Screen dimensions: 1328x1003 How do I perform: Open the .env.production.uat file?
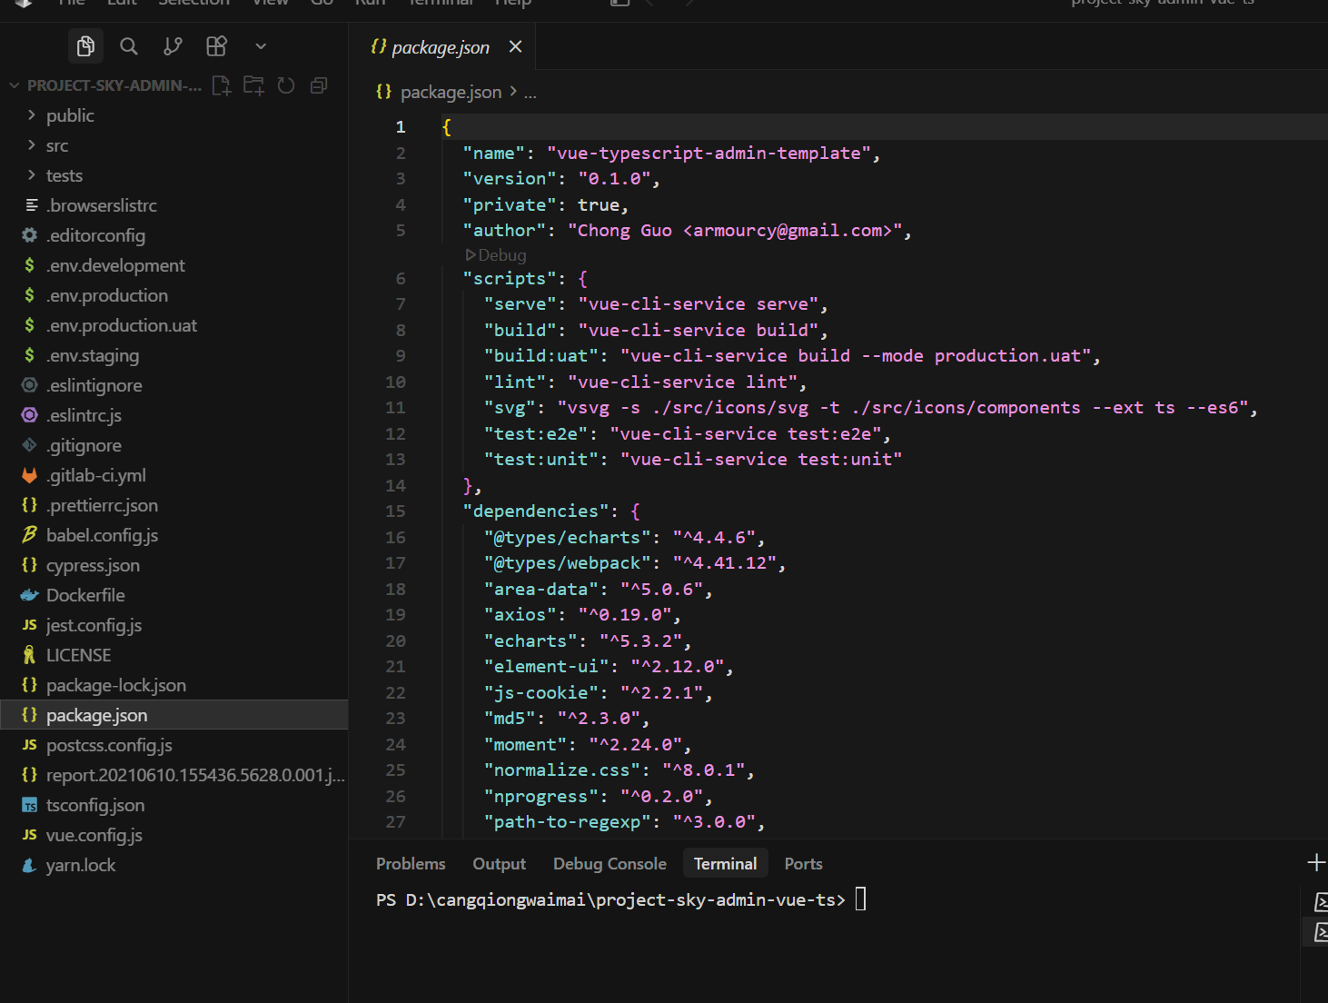click(x=173, y=325)
